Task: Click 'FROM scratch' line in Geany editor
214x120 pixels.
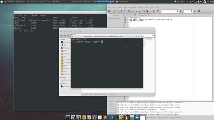Action: [x=135, y=17]
